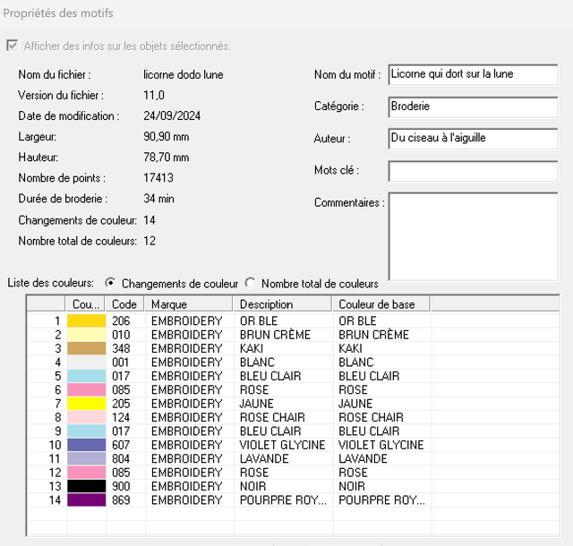Image resolution: width=573 pixels, height=546 pixels.
Task: Click the 'Couleur de base' column header
Action: tap(381, 304)
